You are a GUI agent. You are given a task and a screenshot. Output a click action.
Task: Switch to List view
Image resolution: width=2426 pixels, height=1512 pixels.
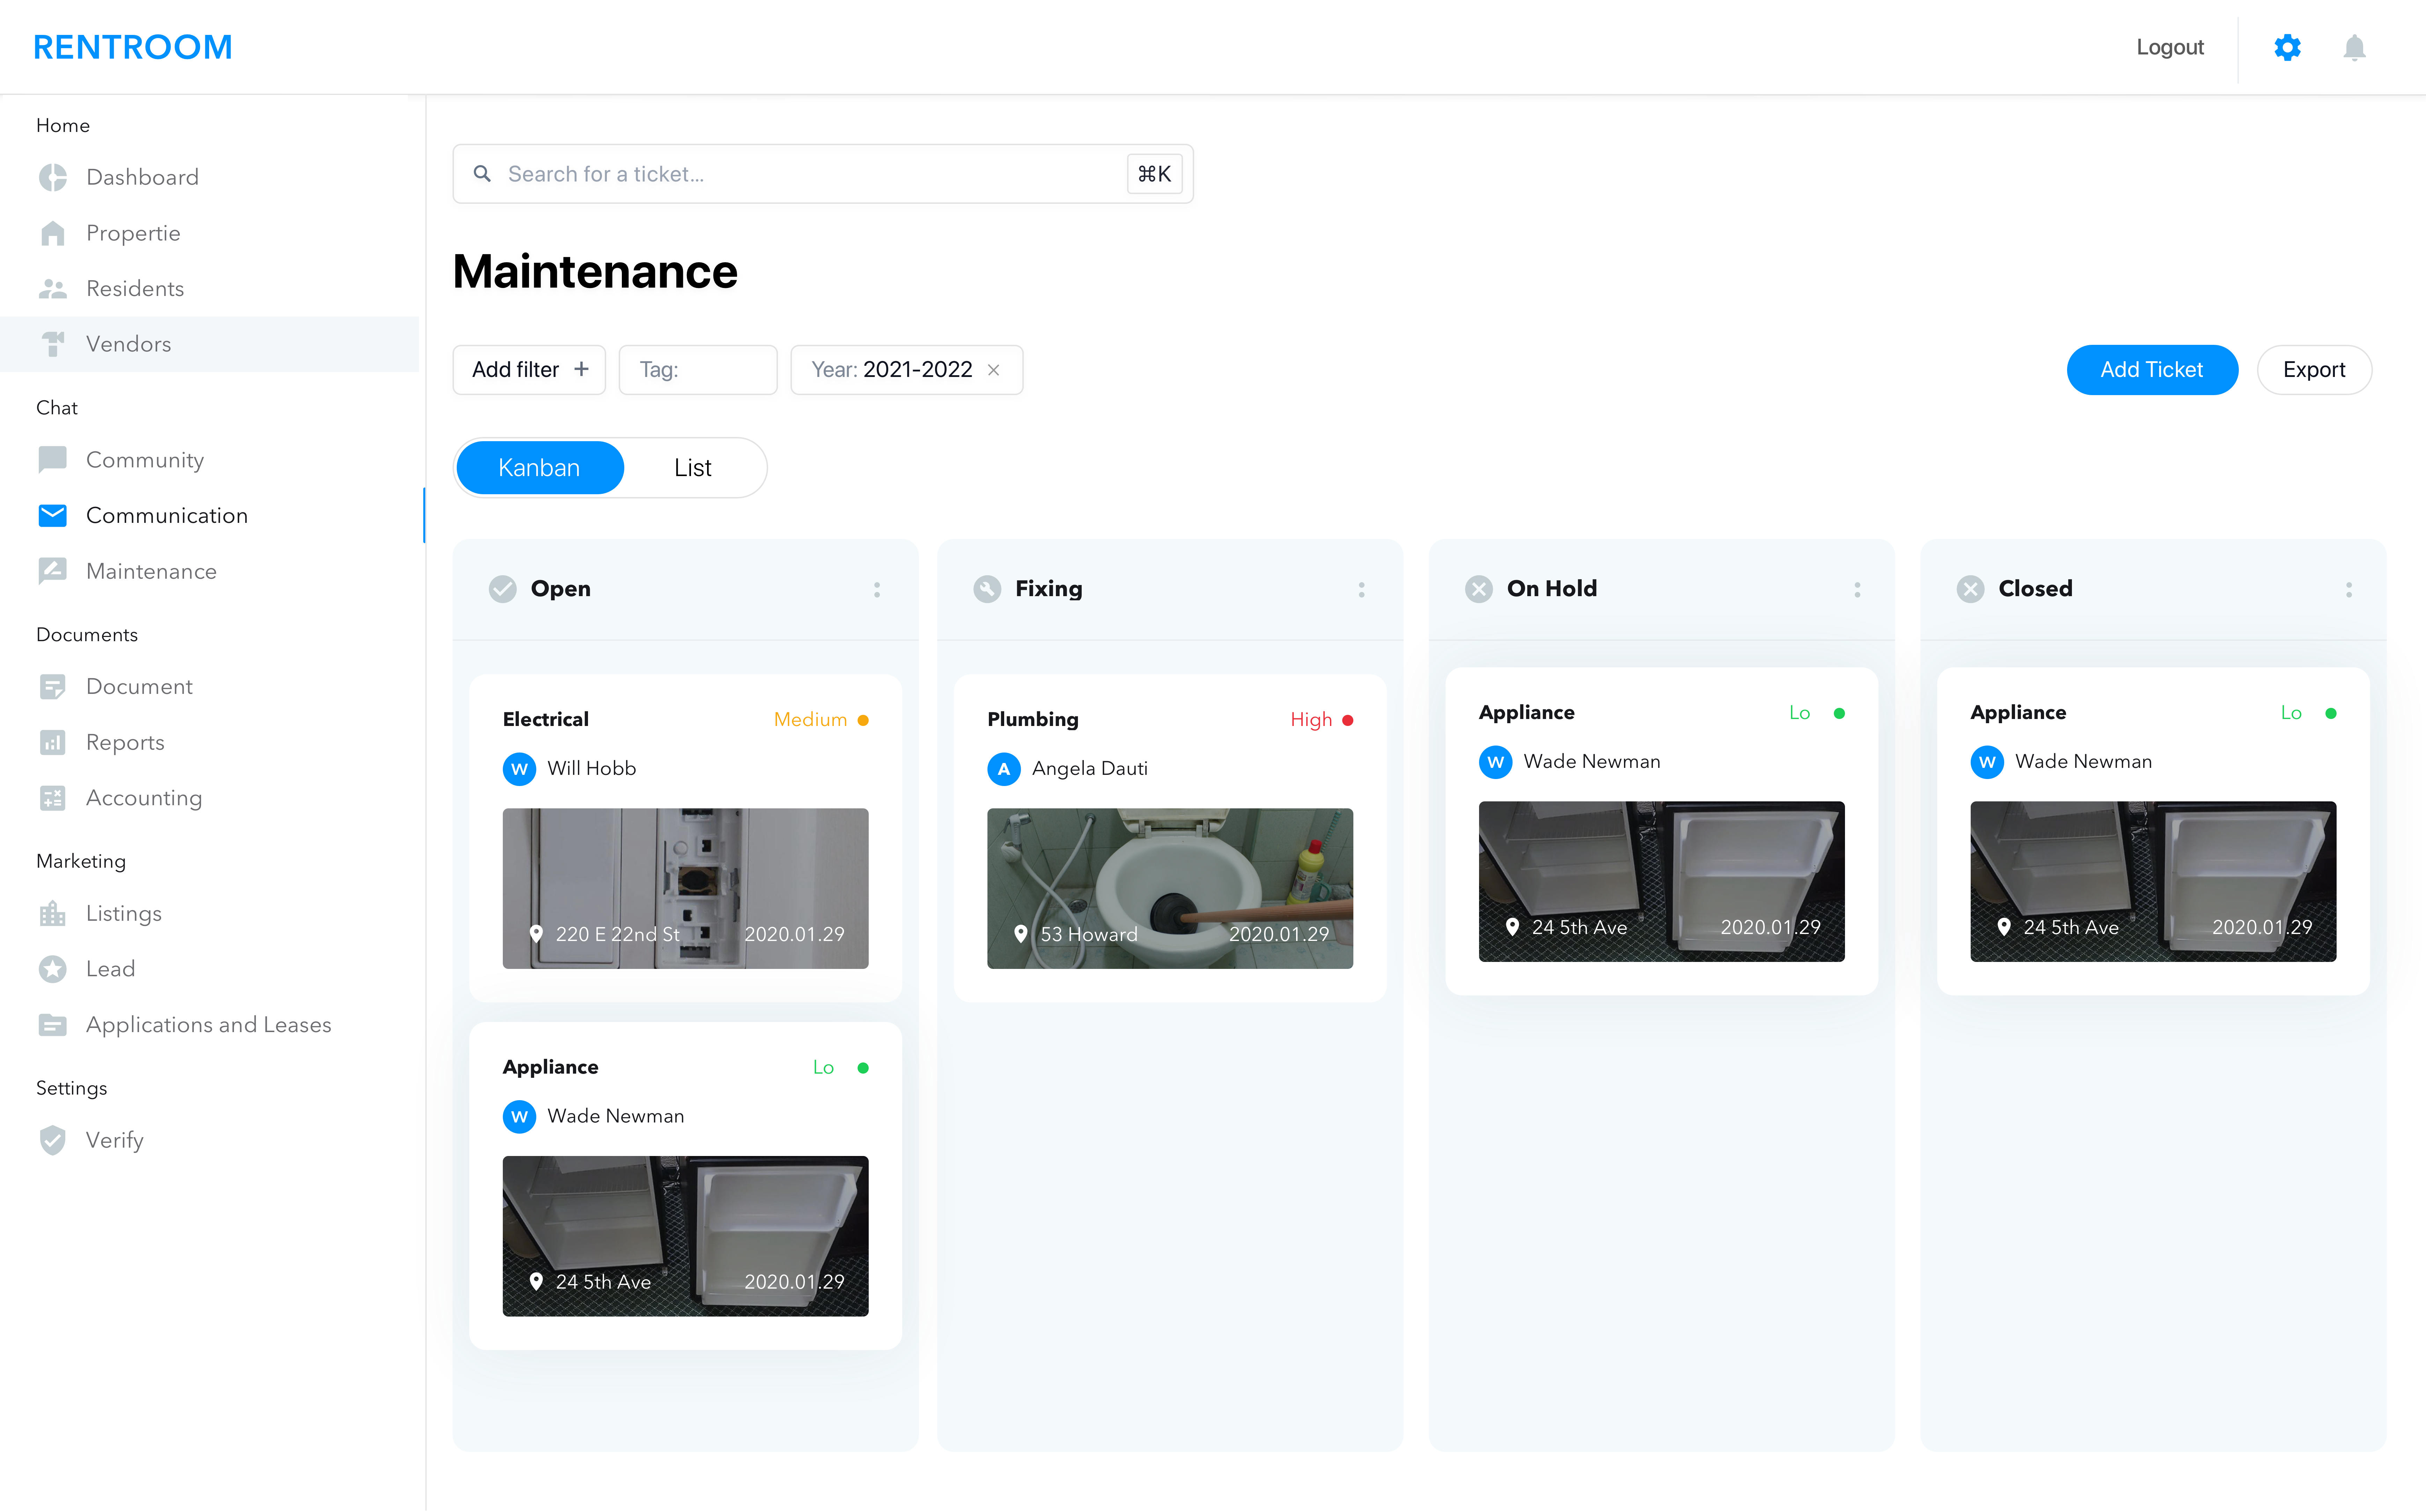(692, 467)
